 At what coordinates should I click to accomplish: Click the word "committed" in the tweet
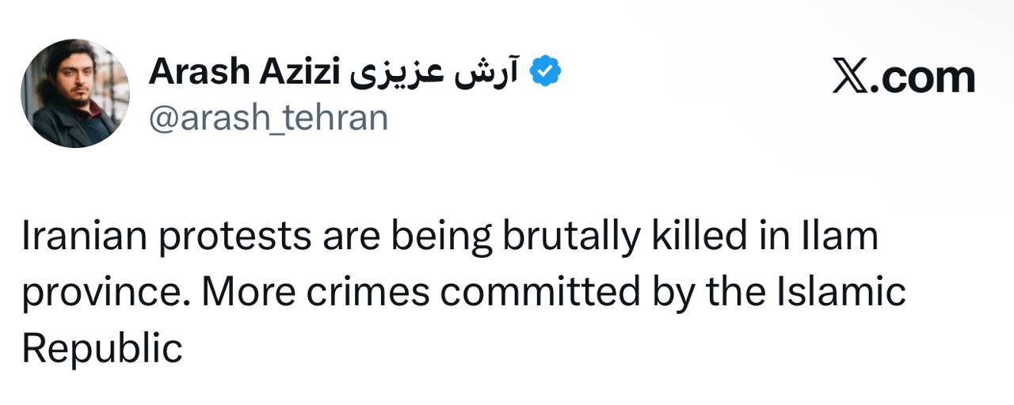point(539,293)
